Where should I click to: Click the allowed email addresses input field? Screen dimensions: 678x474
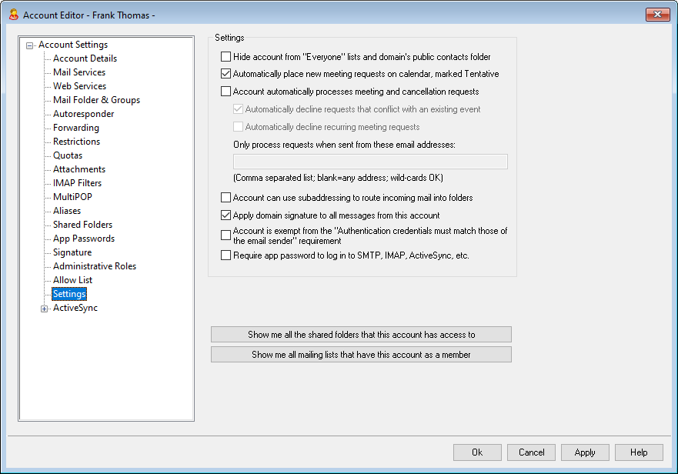[x=369, y=162]
